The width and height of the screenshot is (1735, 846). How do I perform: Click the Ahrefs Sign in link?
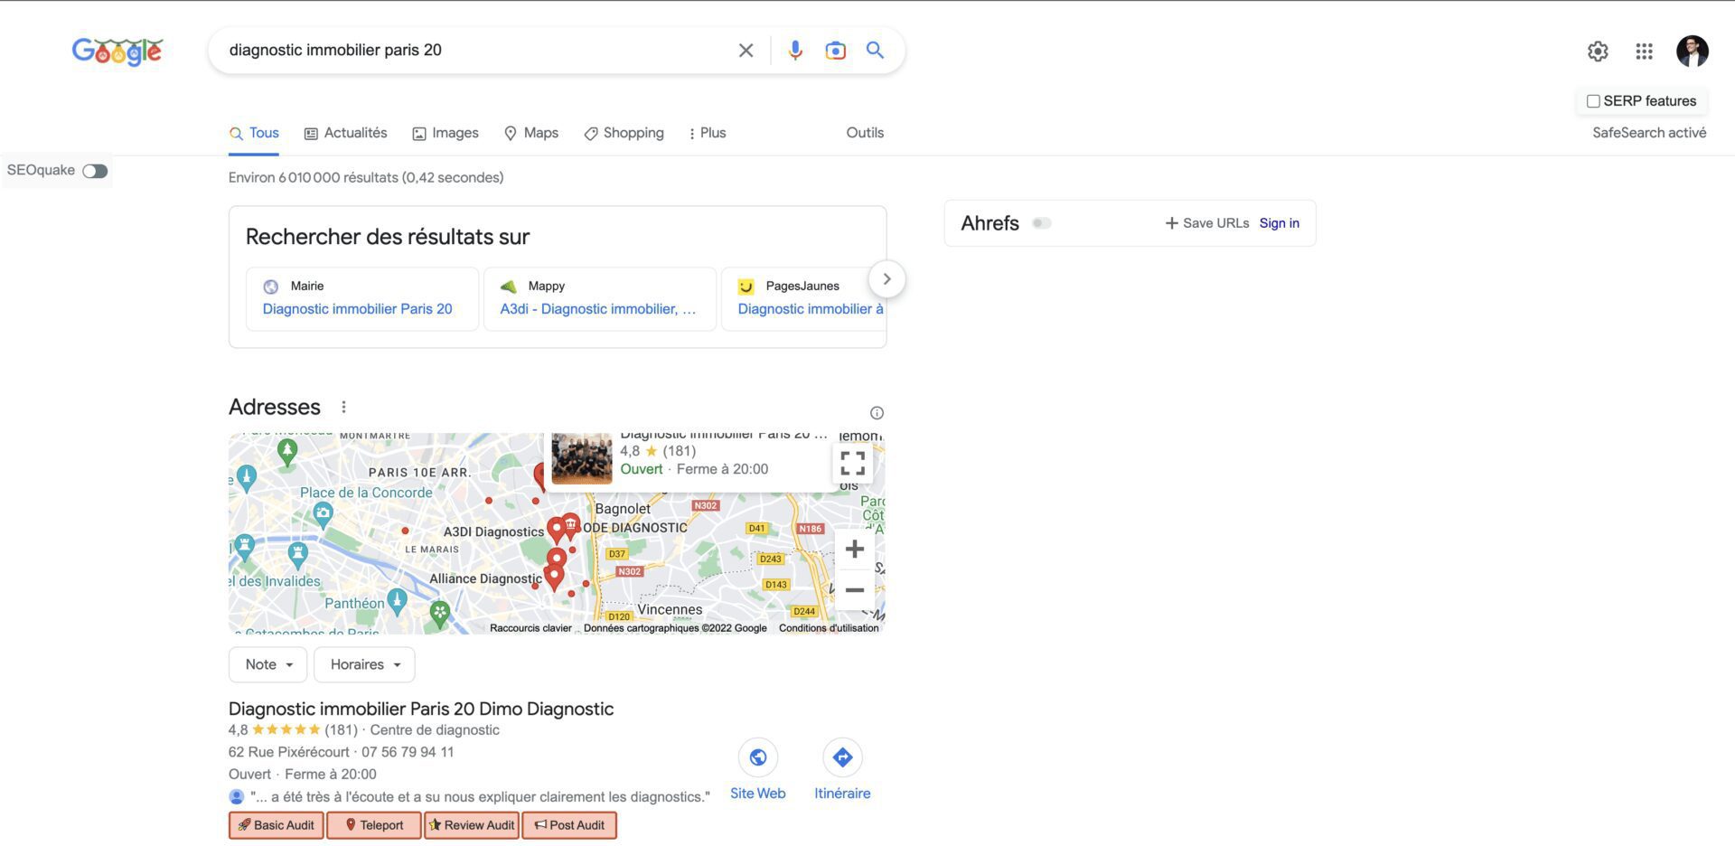(1280, 223)
